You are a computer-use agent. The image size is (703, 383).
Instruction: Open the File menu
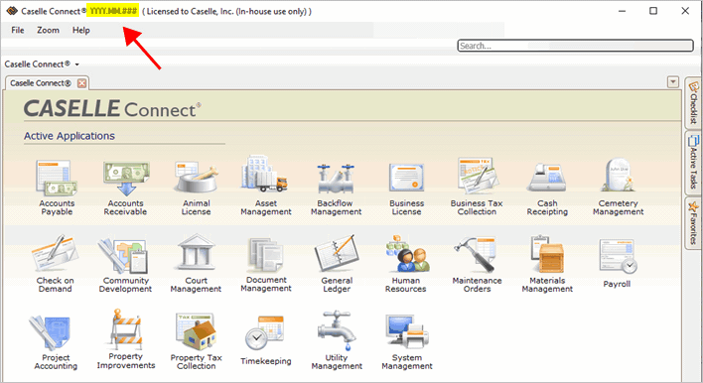tap(18, 30)
